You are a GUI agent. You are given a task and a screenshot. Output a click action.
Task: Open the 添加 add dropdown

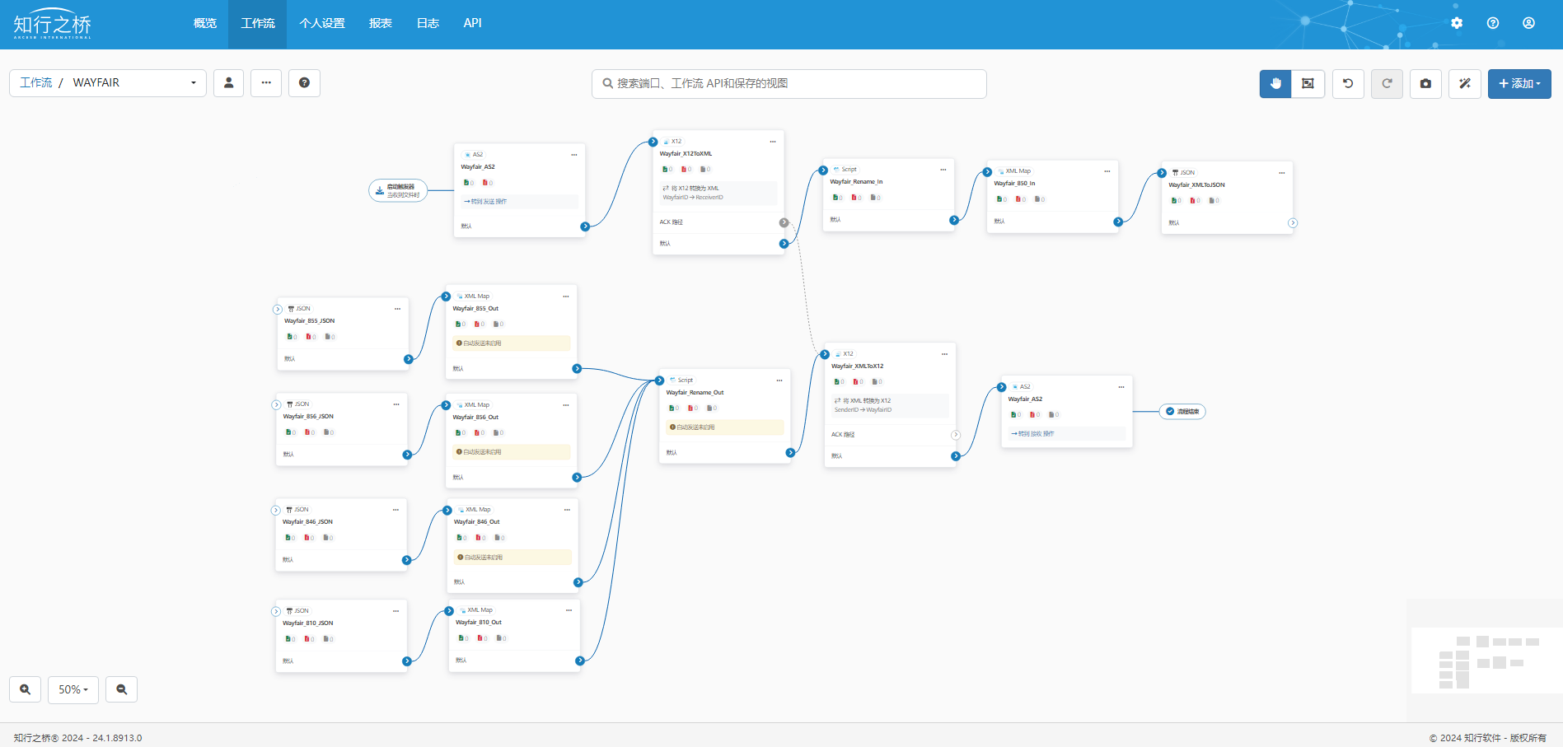point(1519,83)
